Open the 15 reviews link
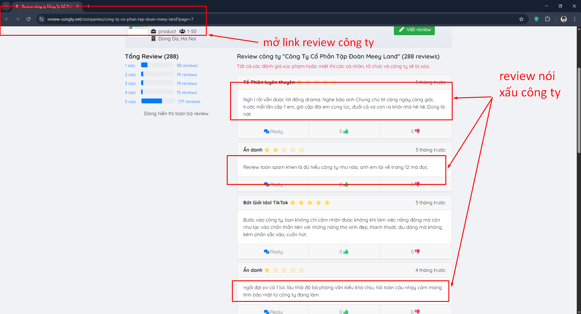The image size is (581, 314). 187,92
